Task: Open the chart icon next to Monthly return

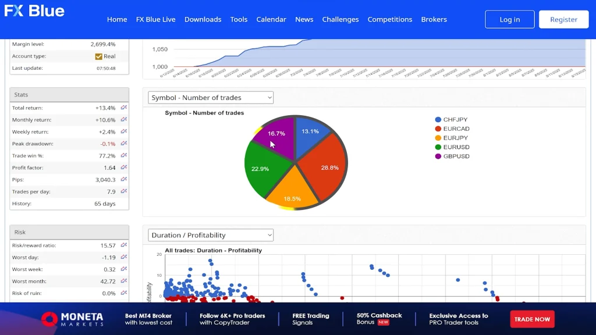Action: [x=123, y=120]
